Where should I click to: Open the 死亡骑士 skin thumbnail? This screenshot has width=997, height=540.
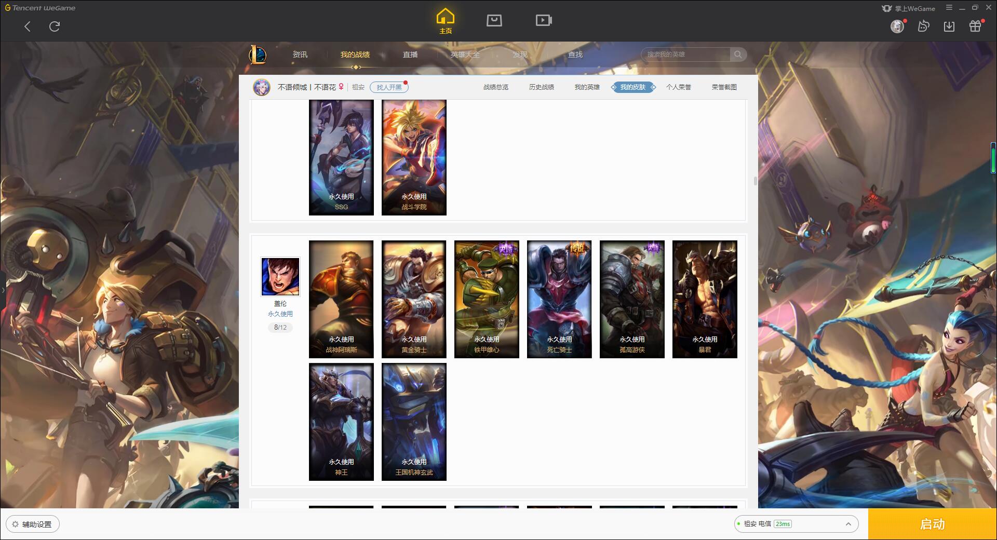[559, 299]
